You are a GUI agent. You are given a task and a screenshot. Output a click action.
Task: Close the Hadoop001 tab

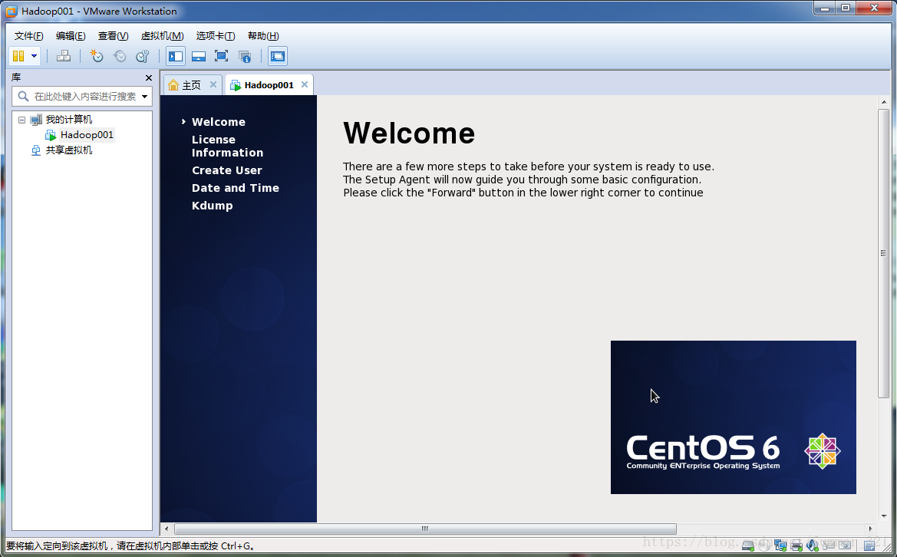[x=305, y=84]
